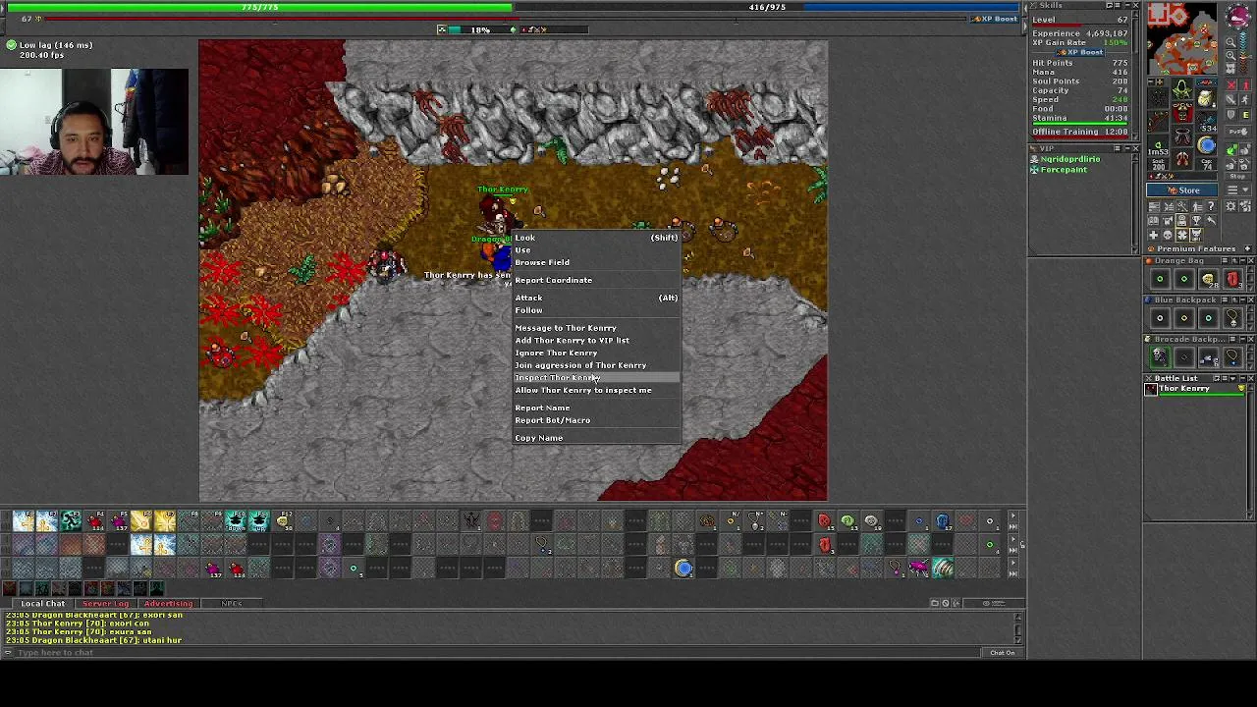Expand Premium Features panel
This screenshot has height=707, width=1257.
(1247, 248)
